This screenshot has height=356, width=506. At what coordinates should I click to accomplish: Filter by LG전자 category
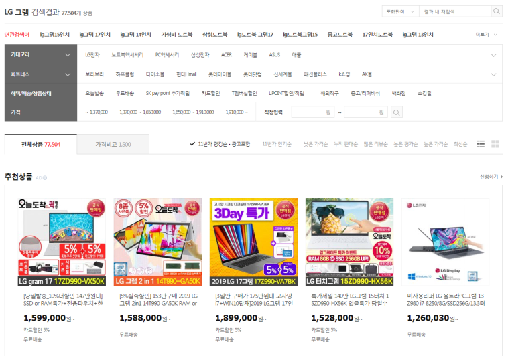click(92, 55)
